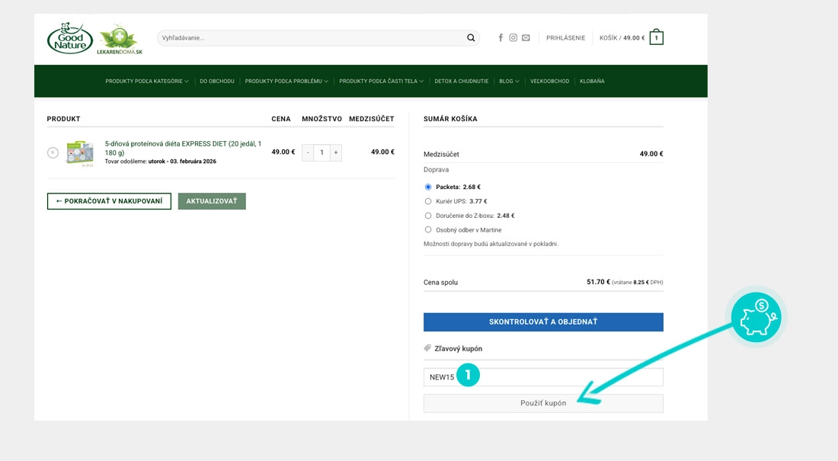The image size is (838, 461).
Task: Select Packeta shipping option
Action: [428, 187]
